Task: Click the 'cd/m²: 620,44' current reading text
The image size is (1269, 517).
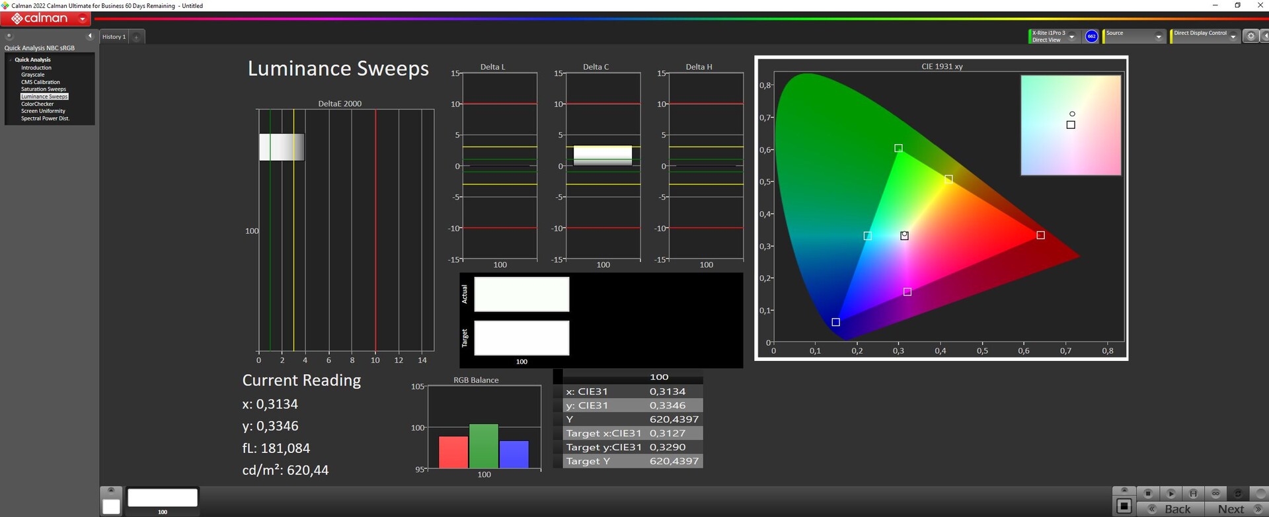Action: pyautogui.click(x=286, y=470)
